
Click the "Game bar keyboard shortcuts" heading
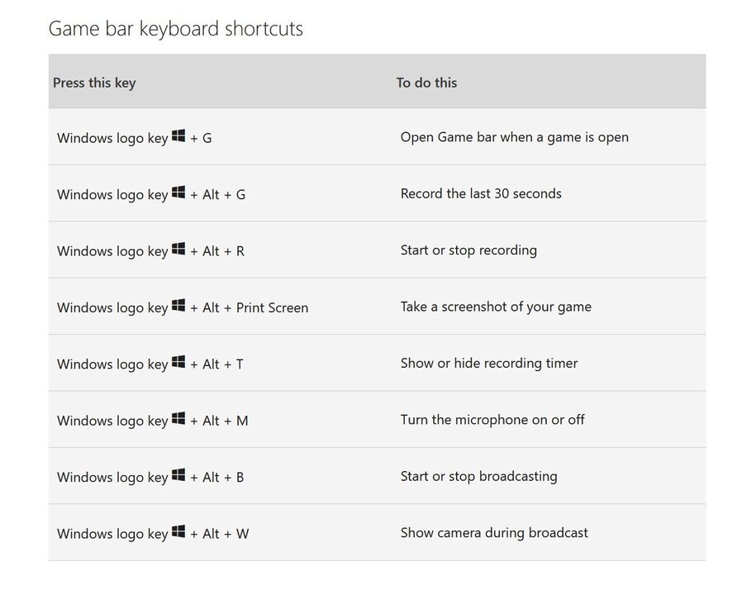point(176,29)
